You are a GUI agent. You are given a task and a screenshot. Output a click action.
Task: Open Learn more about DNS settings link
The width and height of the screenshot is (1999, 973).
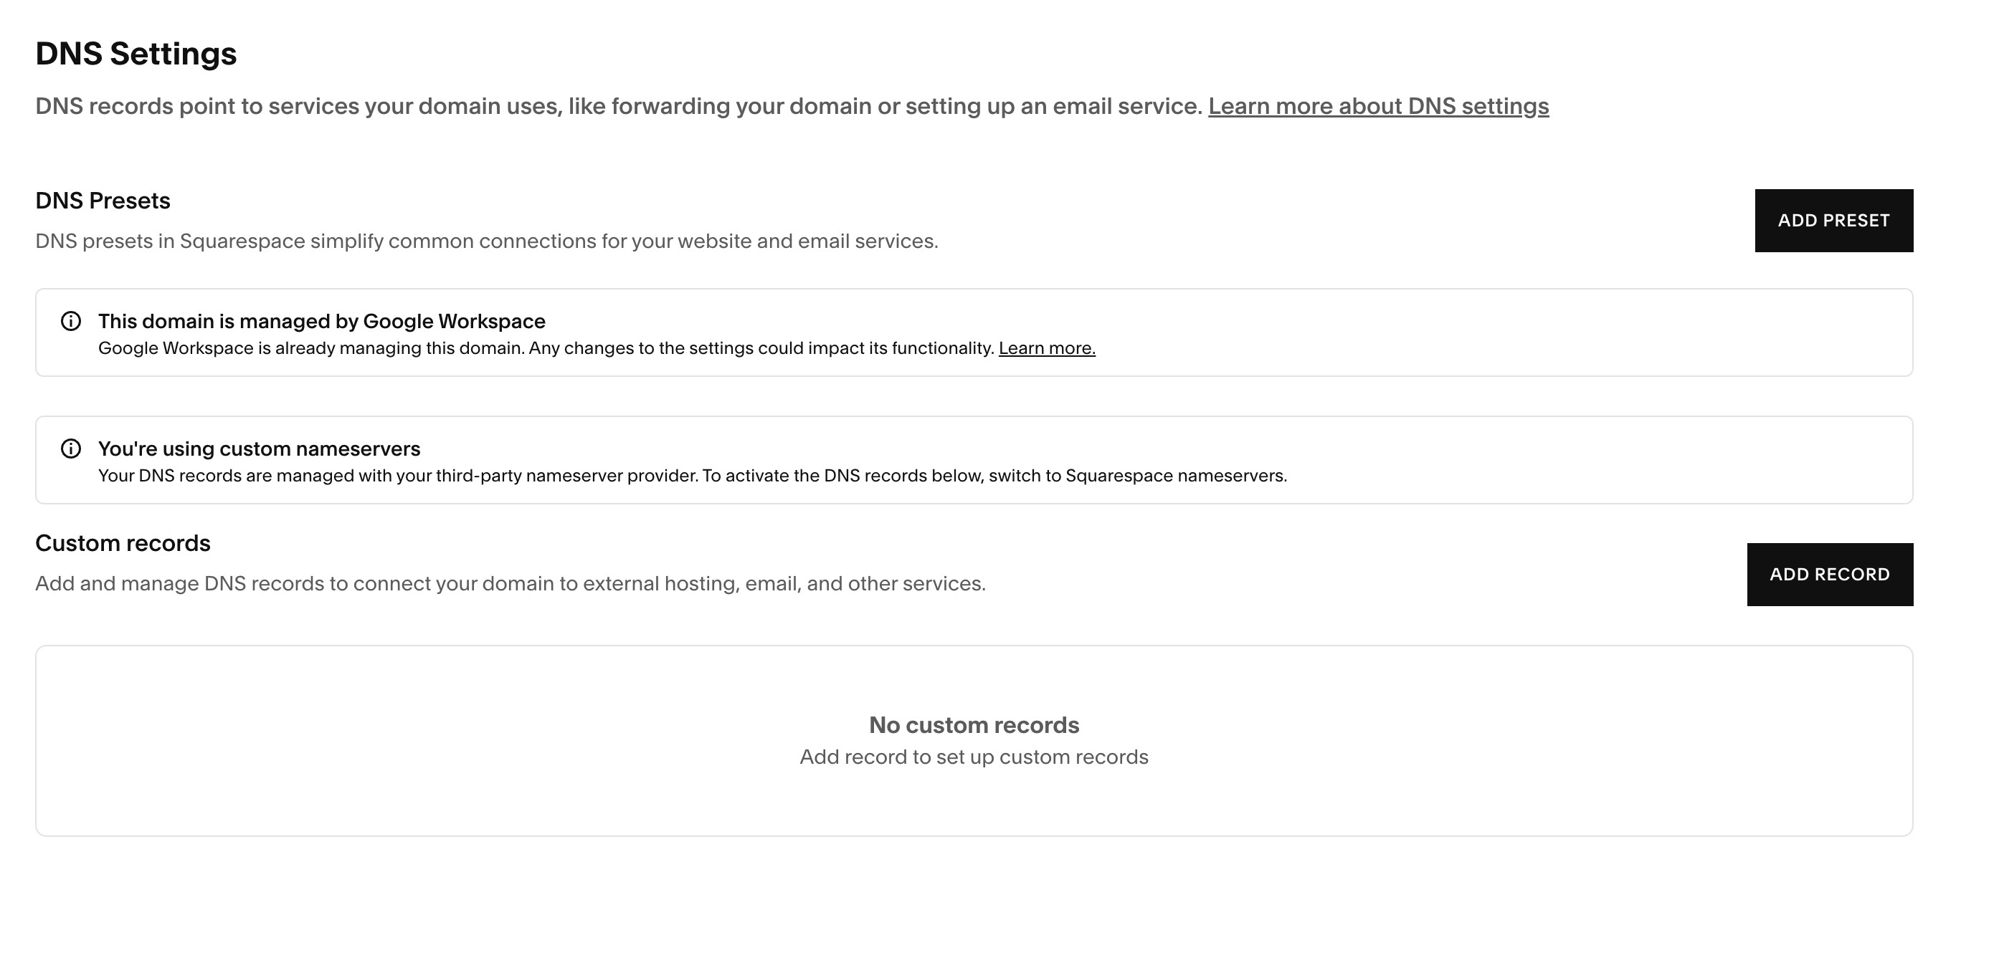[1378, 106]
